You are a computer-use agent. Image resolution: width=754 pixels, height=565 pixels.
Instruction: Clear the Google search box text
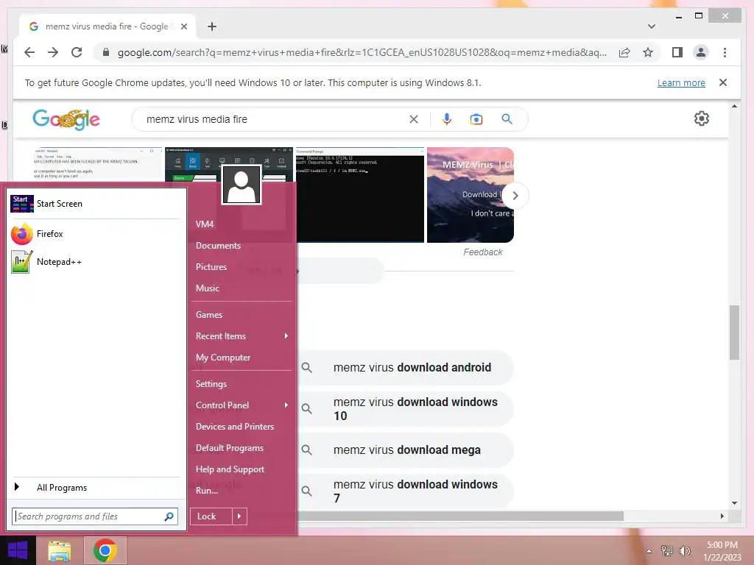414,119
